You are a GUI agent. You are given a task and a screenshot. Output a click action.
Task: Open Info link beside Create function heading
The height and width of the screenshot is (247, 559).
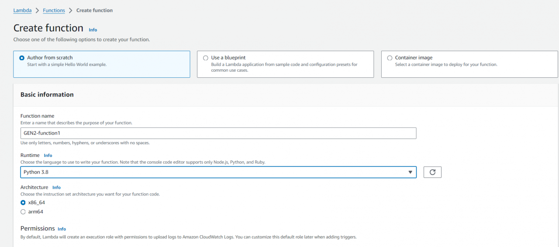[93, 30]
